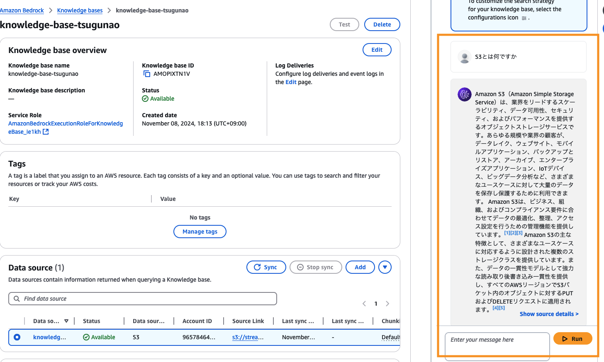
Task: Click the Bedrock model avatar in the response
Action: (x=465, y=94)
